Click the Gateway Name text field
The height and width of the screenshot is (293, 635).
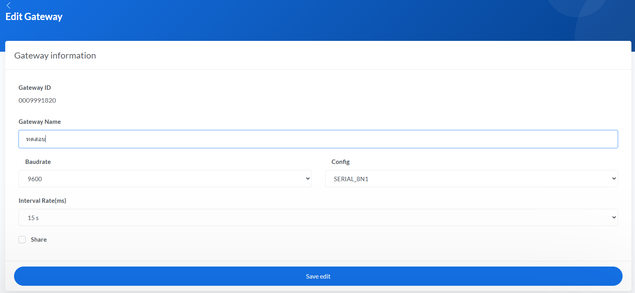318,139
